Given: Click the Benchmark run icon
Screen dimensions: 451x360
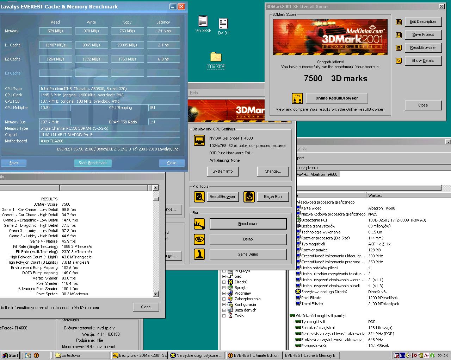Looking at the screenshot, I should pyautogui.click(x=199, y=224).
